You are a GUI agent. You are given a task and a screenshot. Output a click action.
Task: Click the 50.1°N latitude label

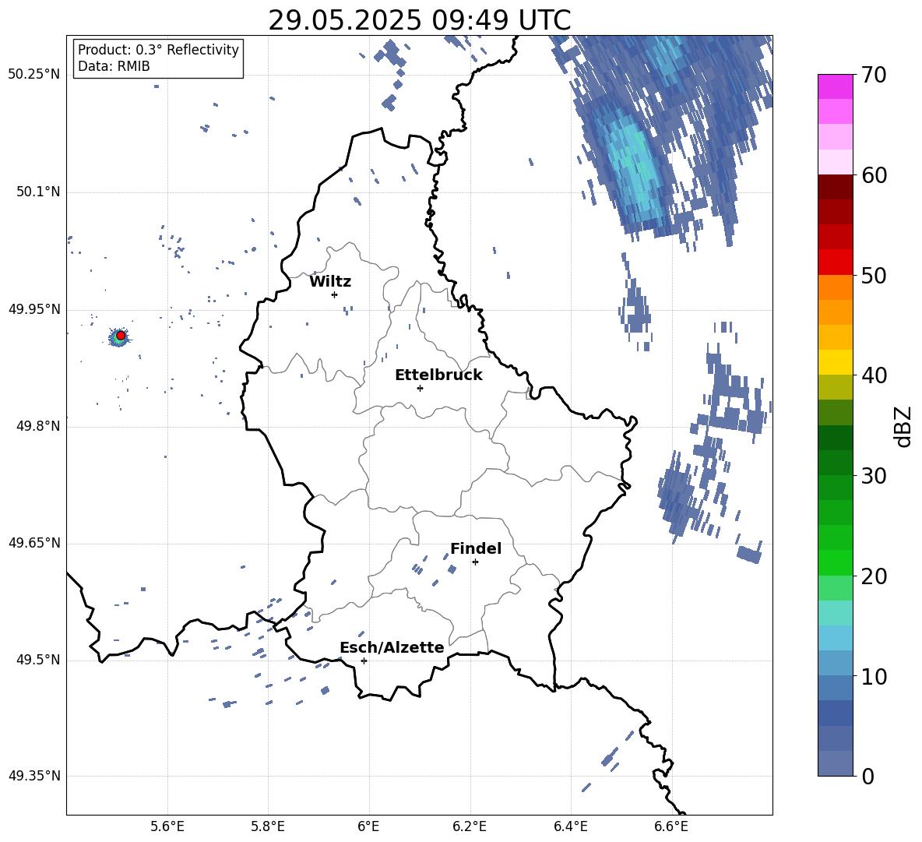tap(37, 192)
